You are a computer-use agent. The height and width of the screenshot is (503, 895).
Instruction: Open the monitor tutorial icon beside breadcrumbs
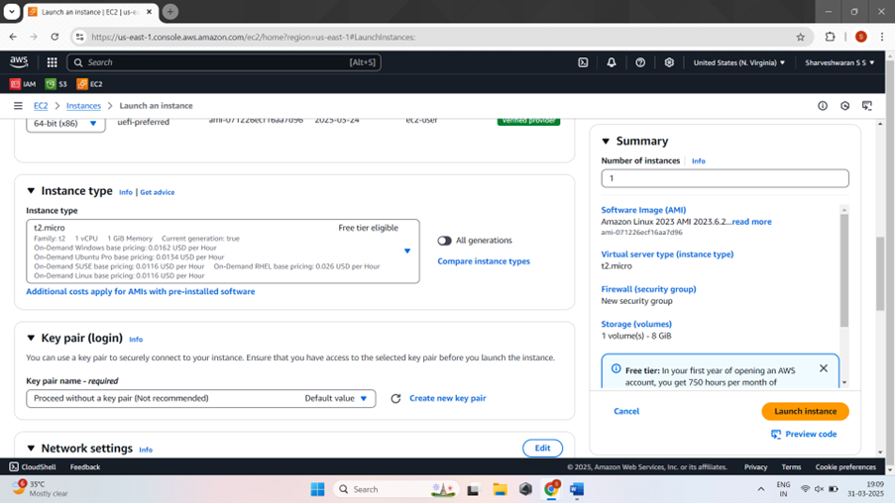tap(867, 106)
